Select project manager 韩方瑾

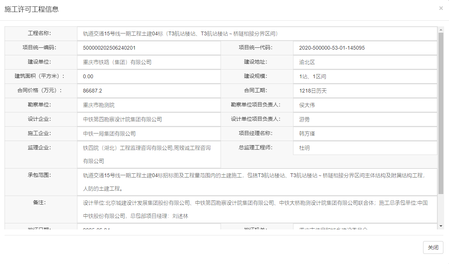(305, 134)
